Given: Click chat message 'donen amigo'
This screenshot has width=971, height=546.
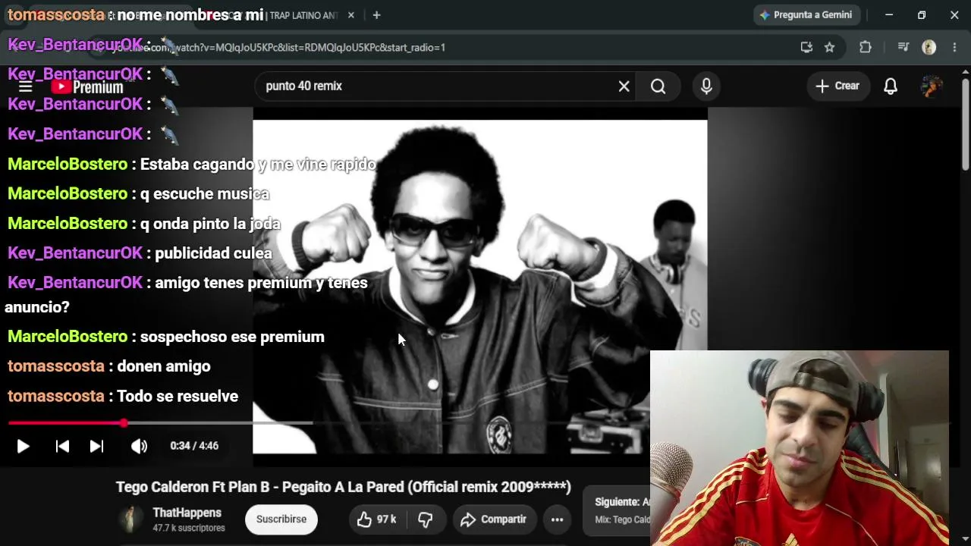Looking at the screenshot, I should coord(164,366).
